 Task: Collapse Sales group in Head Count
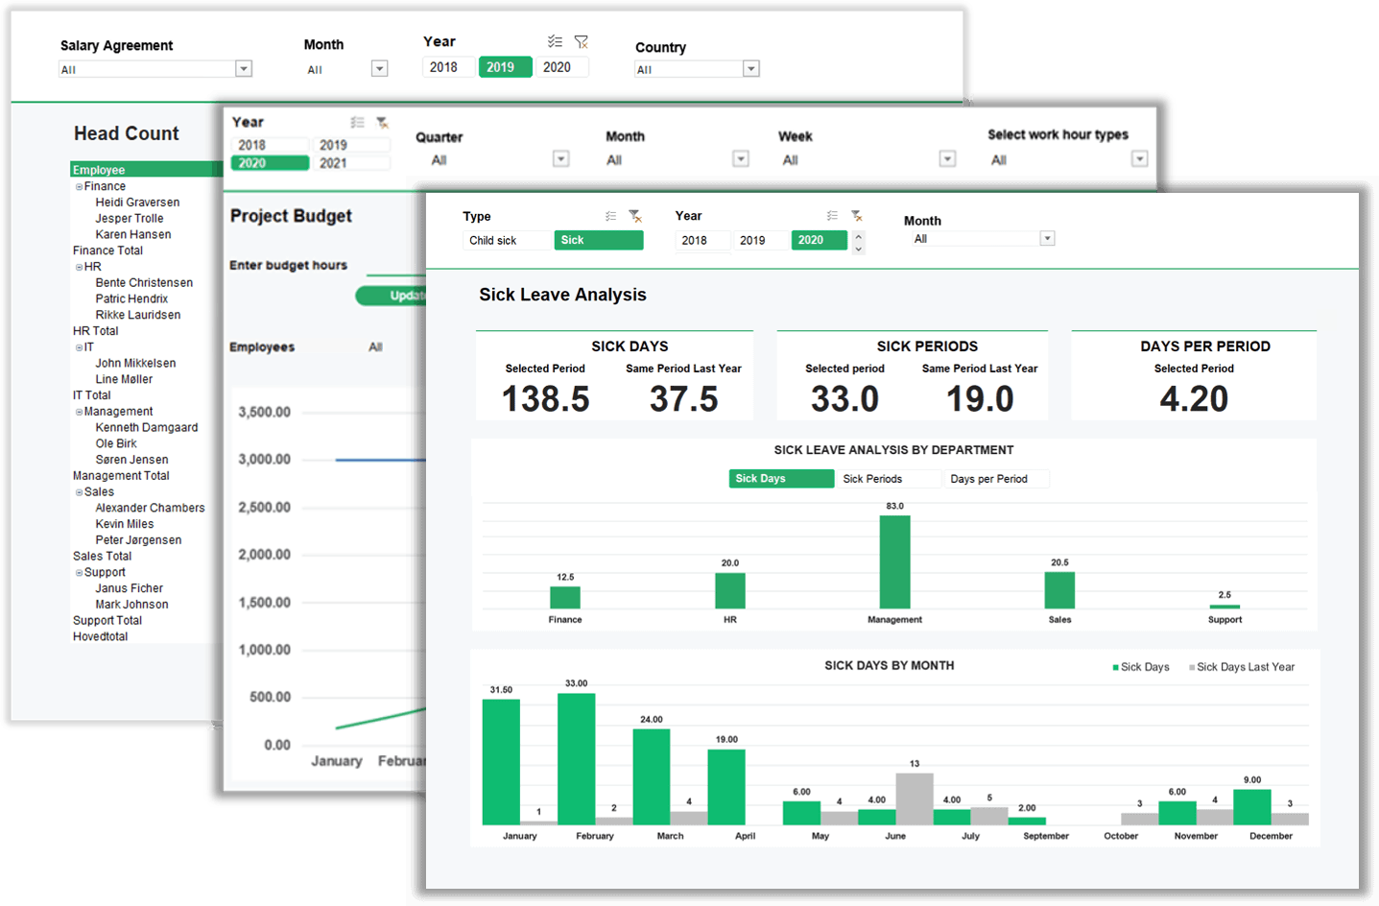pos(79,492)
